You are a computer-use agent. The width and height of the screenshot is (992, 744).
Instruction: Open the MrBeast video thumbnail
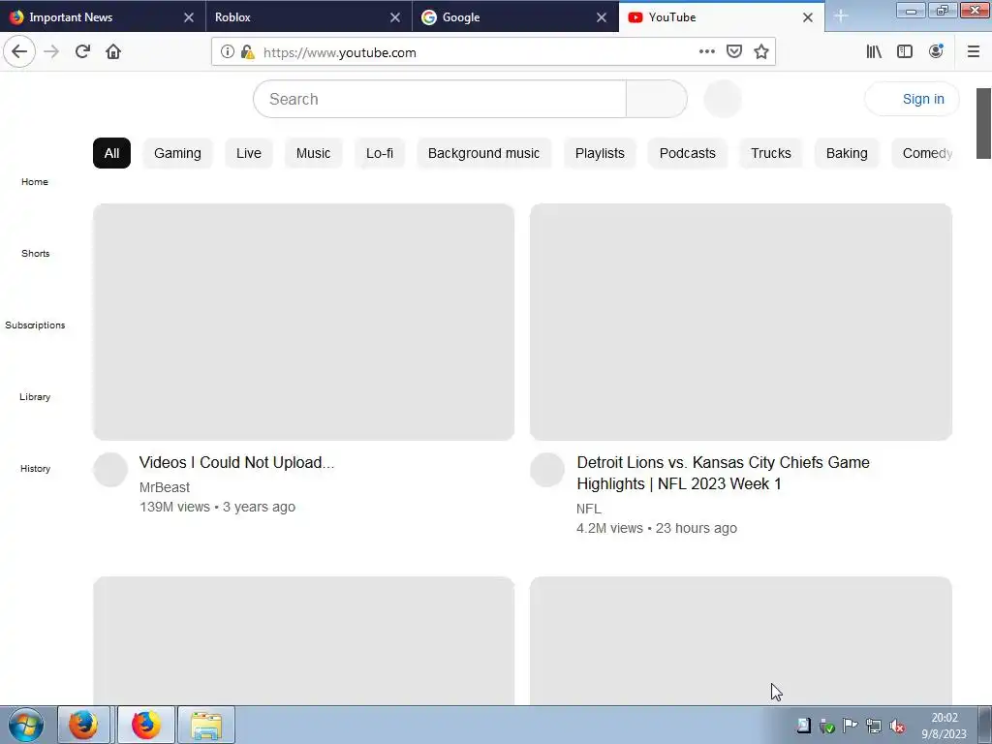pos(303,322)
